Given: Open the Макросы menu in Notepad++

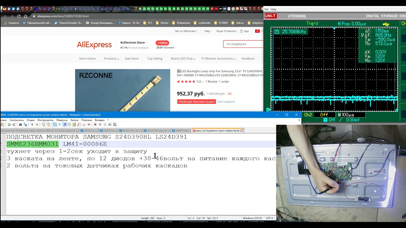Looking at the screenshot, I should coord(62,120).
